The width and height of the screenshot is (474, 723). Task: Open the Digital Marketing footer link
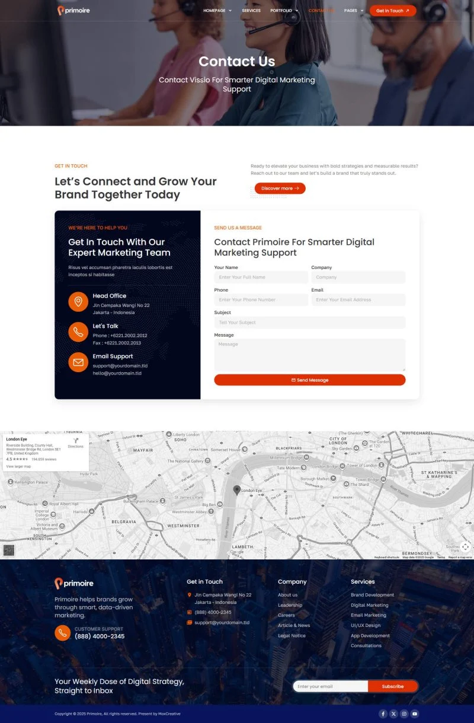[x=370, y=605]
